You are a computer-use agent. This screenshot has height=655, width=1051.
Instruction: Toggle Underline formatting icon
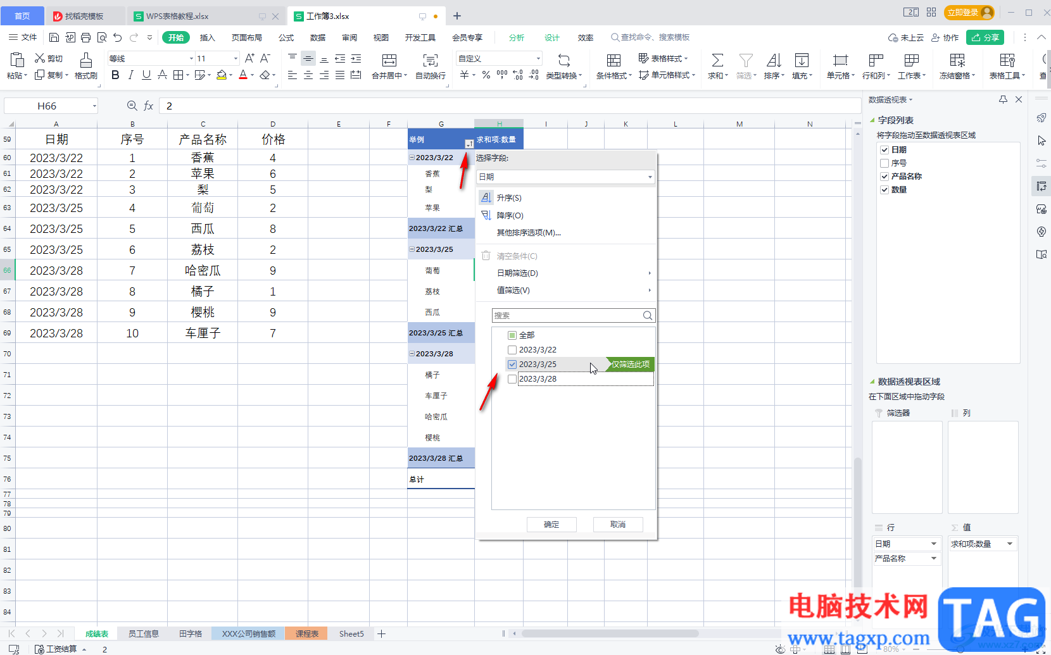tap(146, 75)
